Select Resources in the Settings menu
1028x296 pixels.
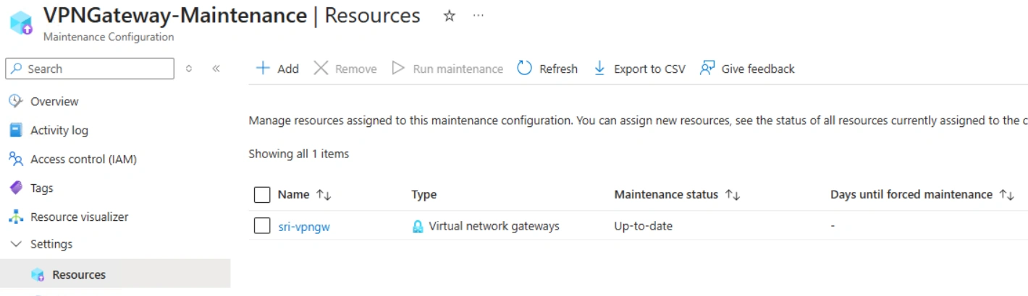coord(79,274)
